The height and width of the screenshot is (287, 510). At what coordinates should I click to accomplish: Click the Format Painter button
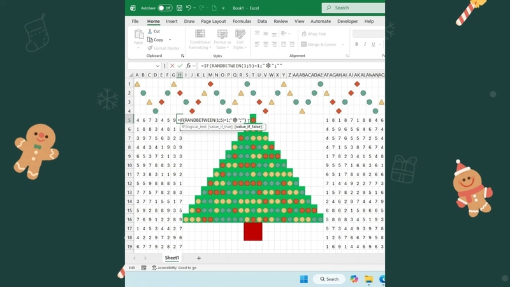[164, 48]
